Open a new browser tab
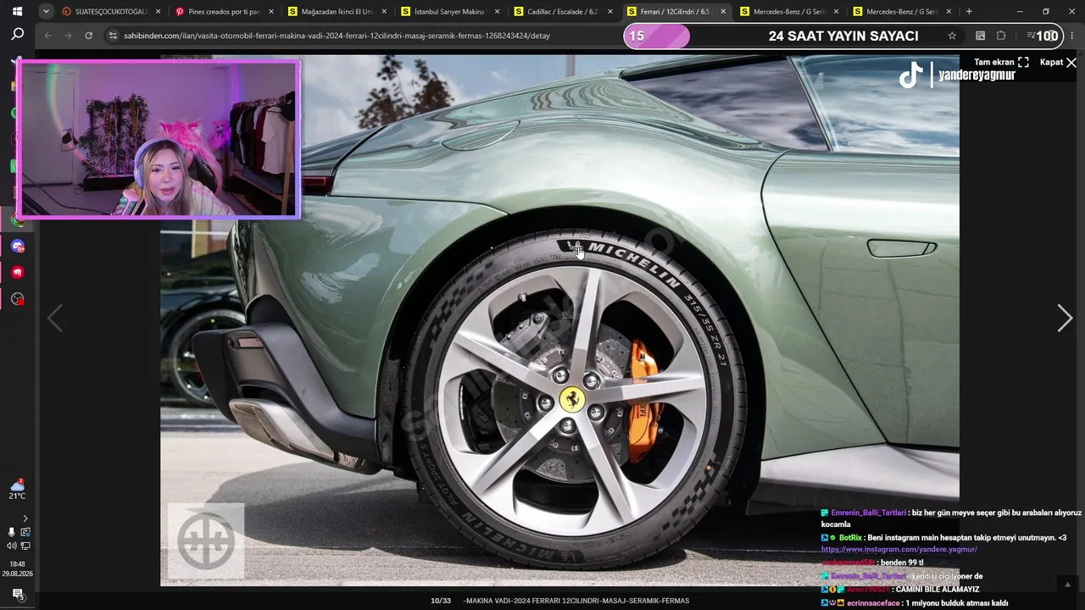 969,12
